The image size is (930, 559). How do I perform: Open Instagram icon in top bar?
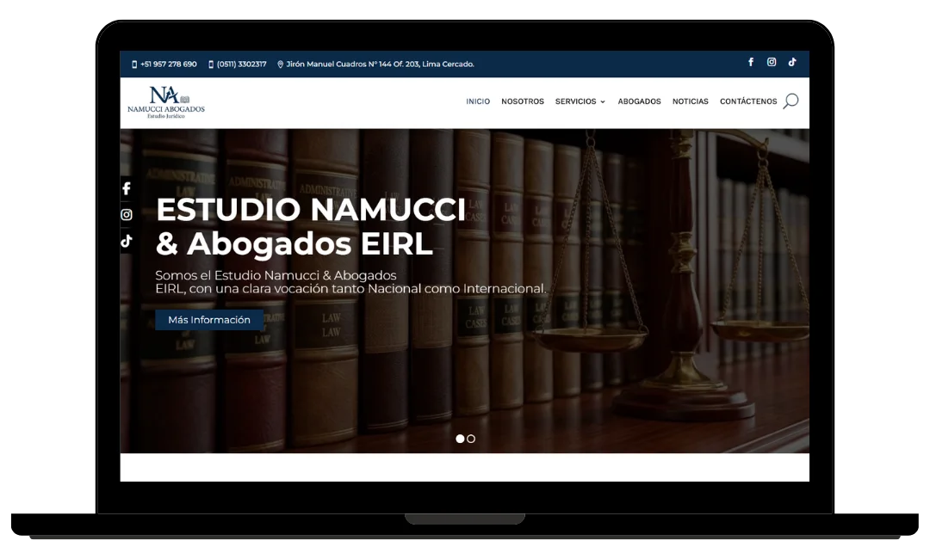pos(772,62)
